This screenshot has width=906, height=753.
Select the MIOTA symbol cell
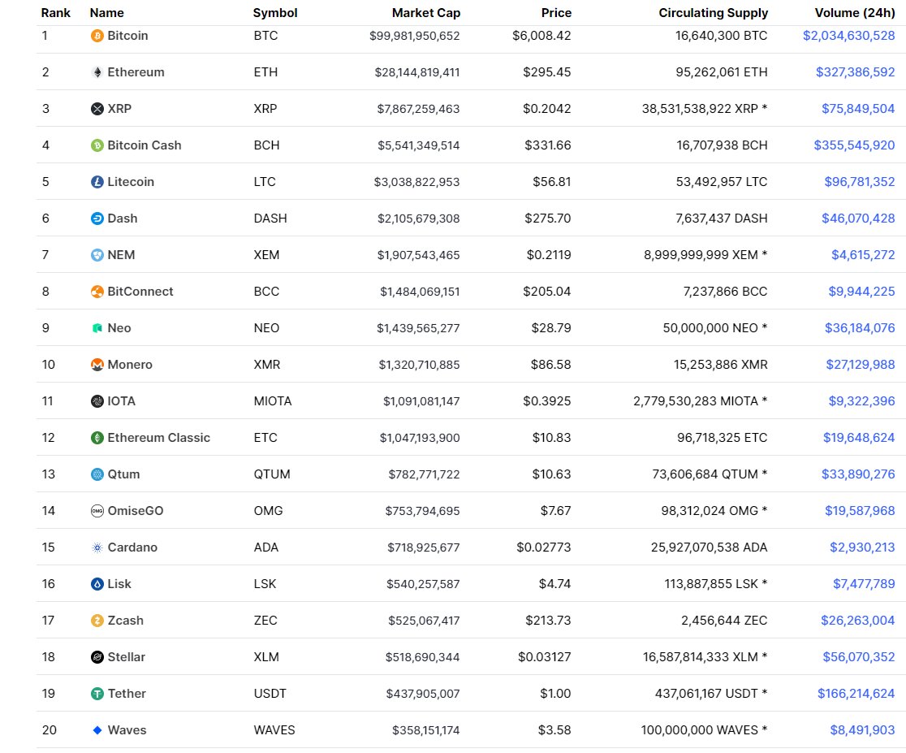point(273,401)
